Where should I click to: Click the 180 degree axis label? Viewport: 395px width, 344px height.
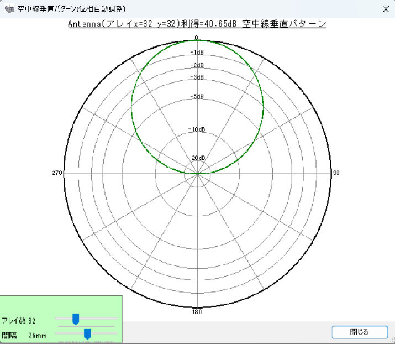pos(197,312)
